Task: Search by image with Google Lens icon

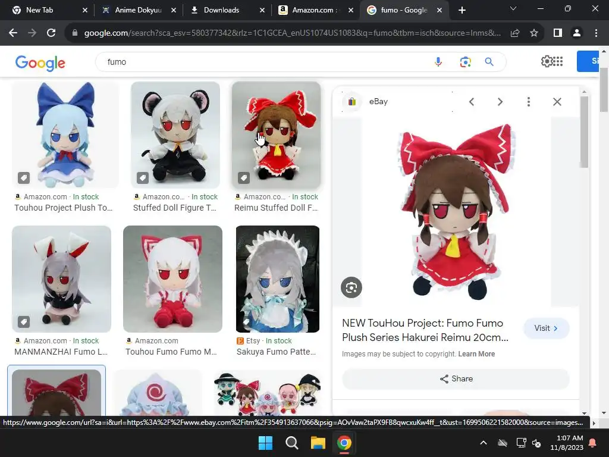Action: pyautogui.click(x=465, y=62)
